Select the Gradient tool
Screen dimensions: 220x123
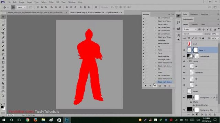tap(3, 63)
